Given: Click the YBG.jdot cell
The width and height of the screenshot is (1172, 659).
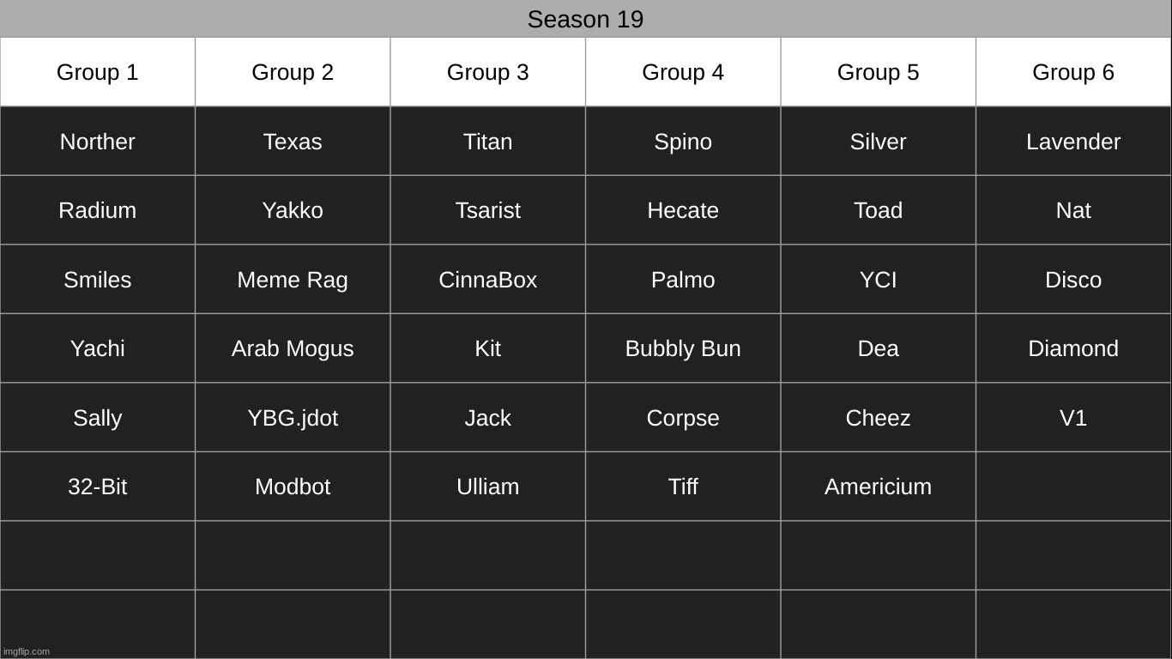Looking at the screenshot, I should pos(293,418).
